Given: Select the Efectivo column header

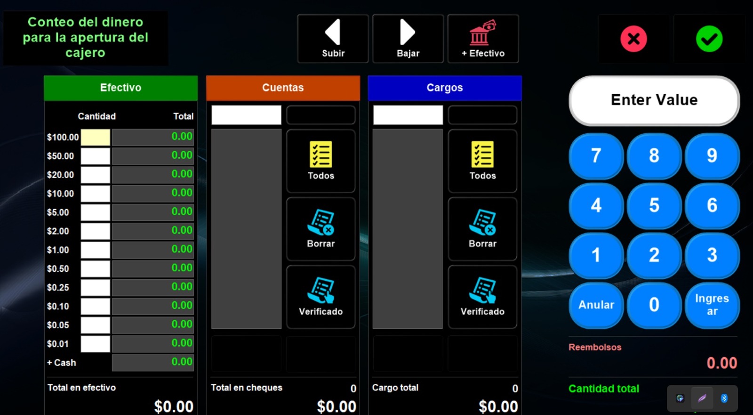Looking at the screenshot, I should [x=120, y=88].
